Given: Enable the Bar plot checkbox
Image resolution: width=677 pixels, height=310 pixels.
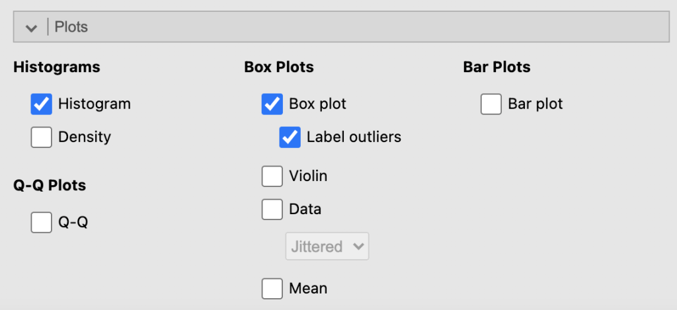Looking at the screenshot, I should pos(491,104).
